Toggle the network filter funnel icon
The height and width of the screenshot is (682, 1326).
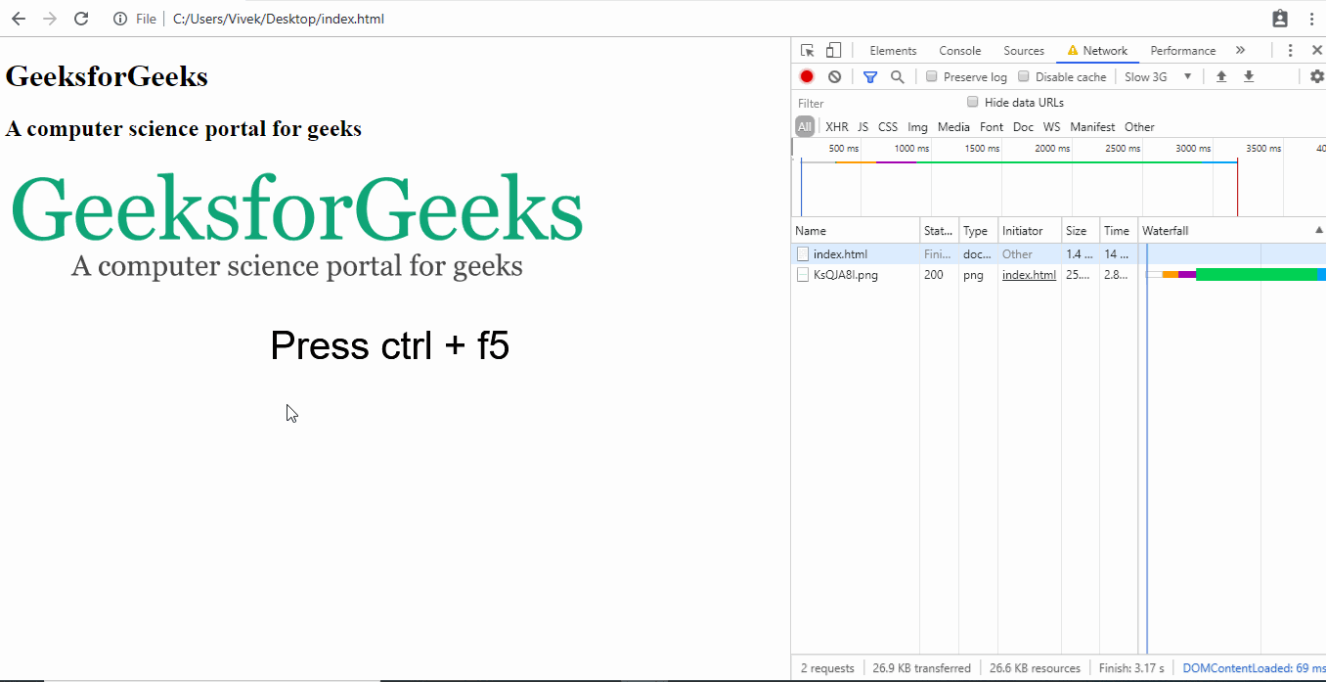870,76
